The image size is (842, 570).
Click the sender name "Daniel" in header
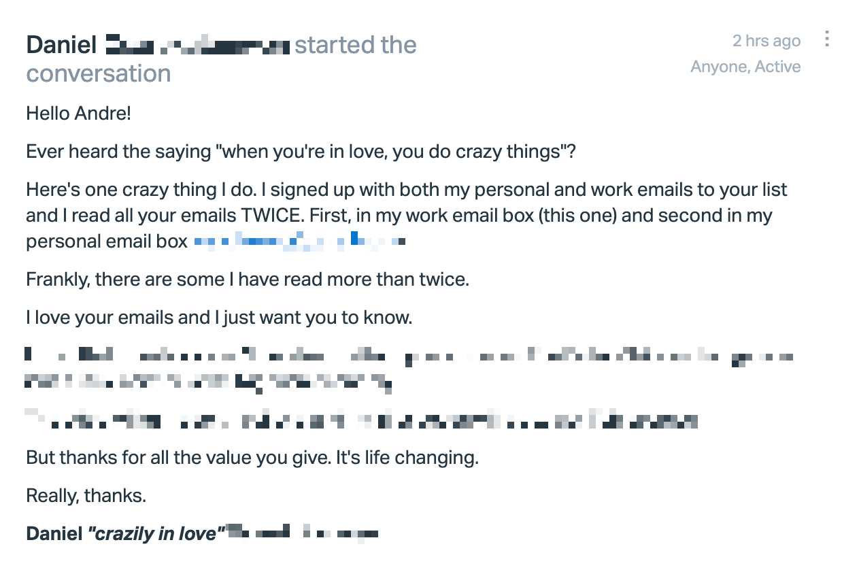(x=61, y=45)
